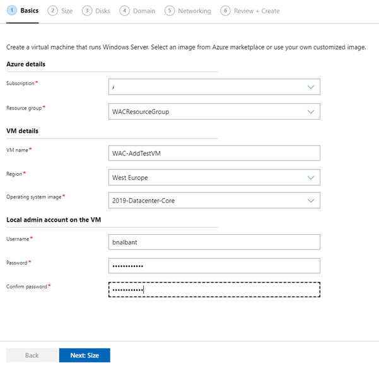Switch to the Basics step tab

23,11
